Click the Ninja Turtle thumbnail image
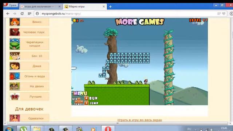The image size is (233, 131). click(15, 44)
